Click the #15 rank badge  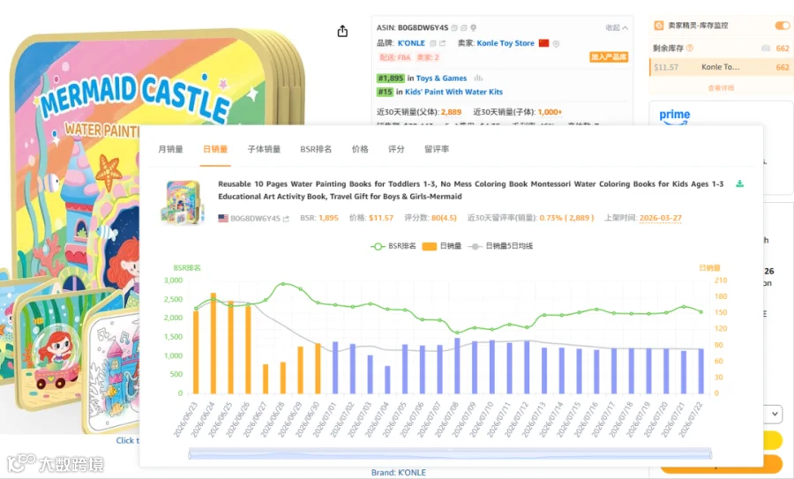pos(385,92)
